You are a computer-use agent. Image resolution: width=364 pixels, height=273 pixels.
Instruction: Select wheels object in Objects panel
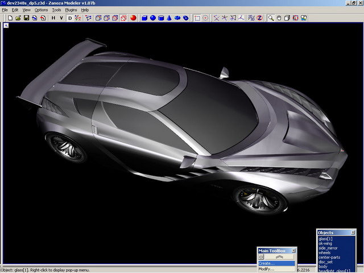(x=325, y=253)
